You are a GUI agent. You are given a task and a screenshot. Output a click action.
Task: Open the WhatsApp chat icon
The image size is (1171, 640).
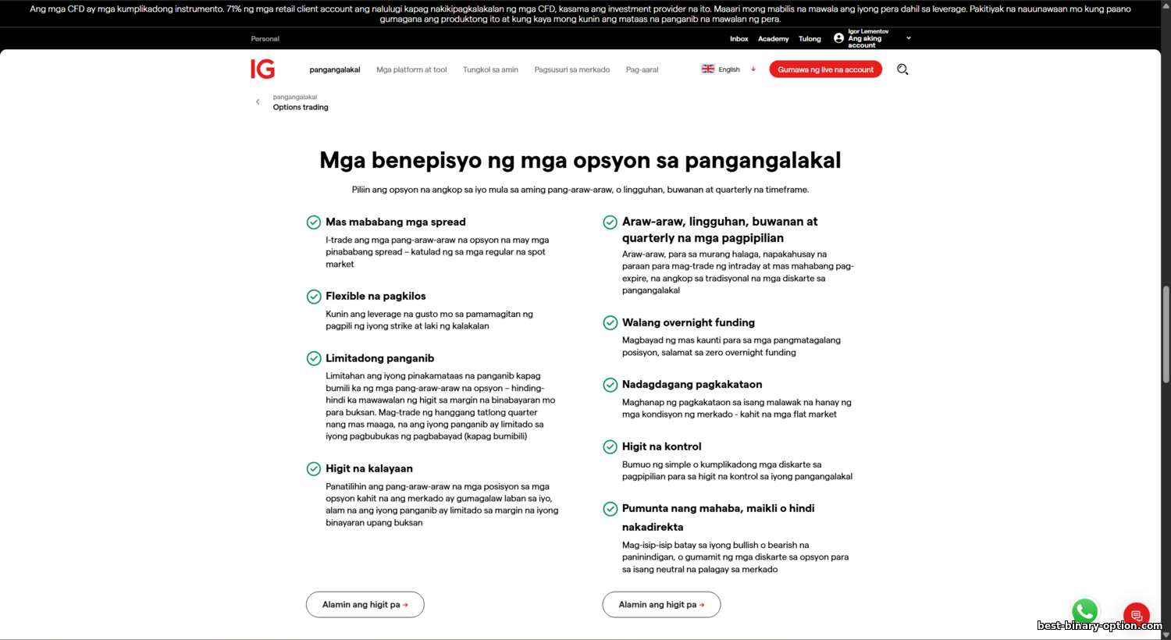1084,611
